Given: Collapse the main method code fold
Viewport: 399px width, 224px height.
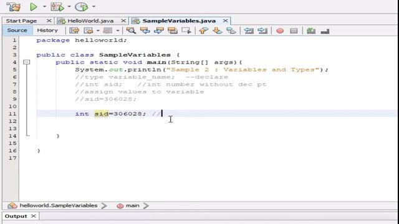Looking at the screenshot, I should point(26,62).
